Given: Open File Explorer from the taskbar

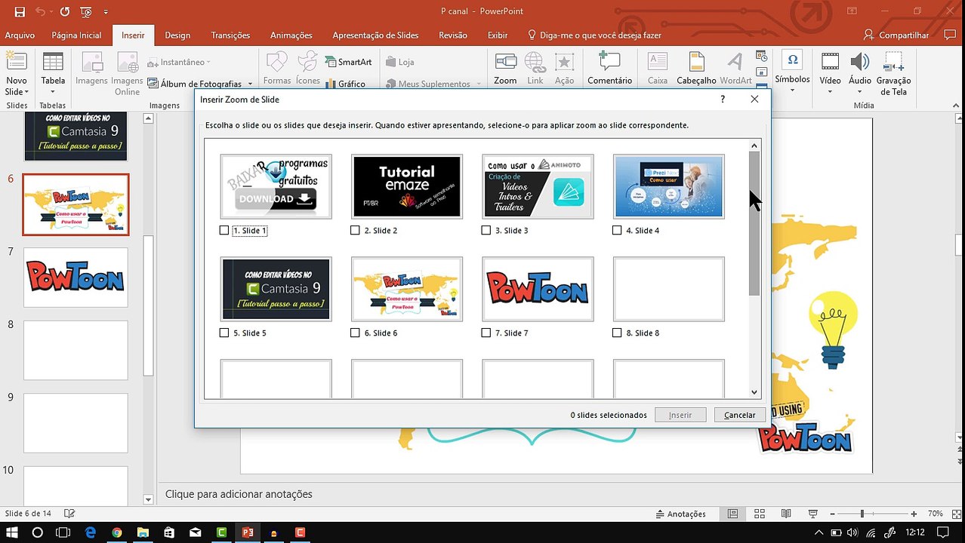Looking at the screenshot, I should pyautogui.click(x=143, y=532).
